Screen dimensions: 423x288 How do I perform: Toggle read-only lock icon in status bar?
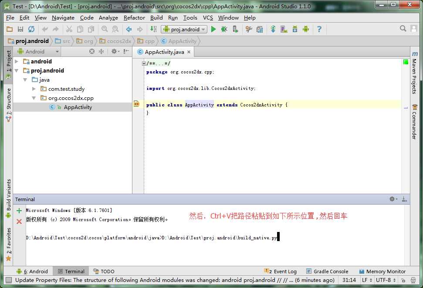coord(403,280)
